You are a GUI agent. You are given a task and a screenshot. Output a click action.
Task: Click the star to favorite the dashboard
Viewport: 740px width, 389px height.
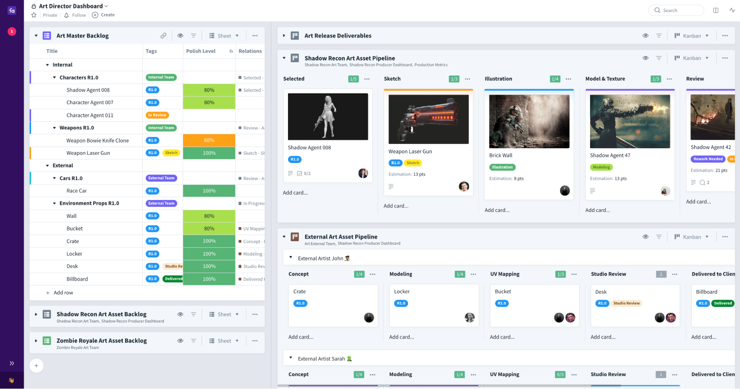pyautogui.click(x=33, y=15)
